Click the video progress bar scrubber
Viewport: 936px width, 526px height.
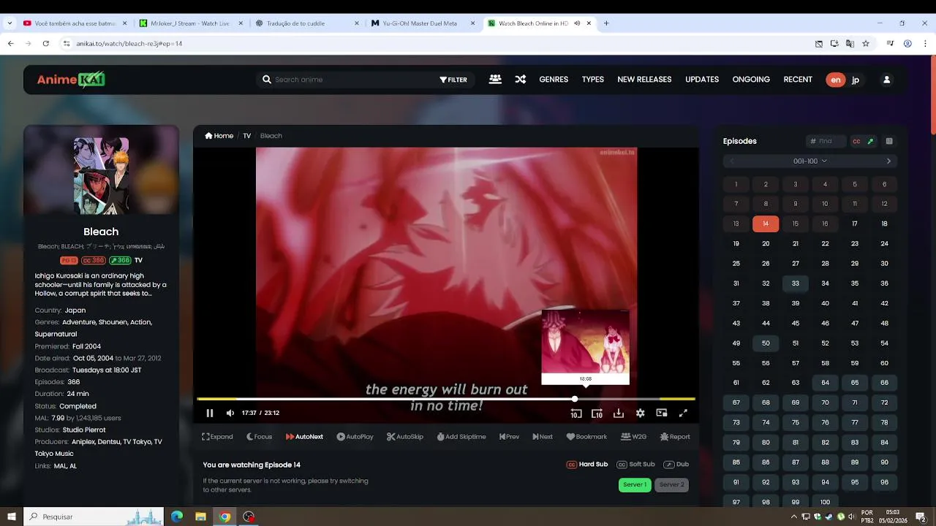[575, 399]
